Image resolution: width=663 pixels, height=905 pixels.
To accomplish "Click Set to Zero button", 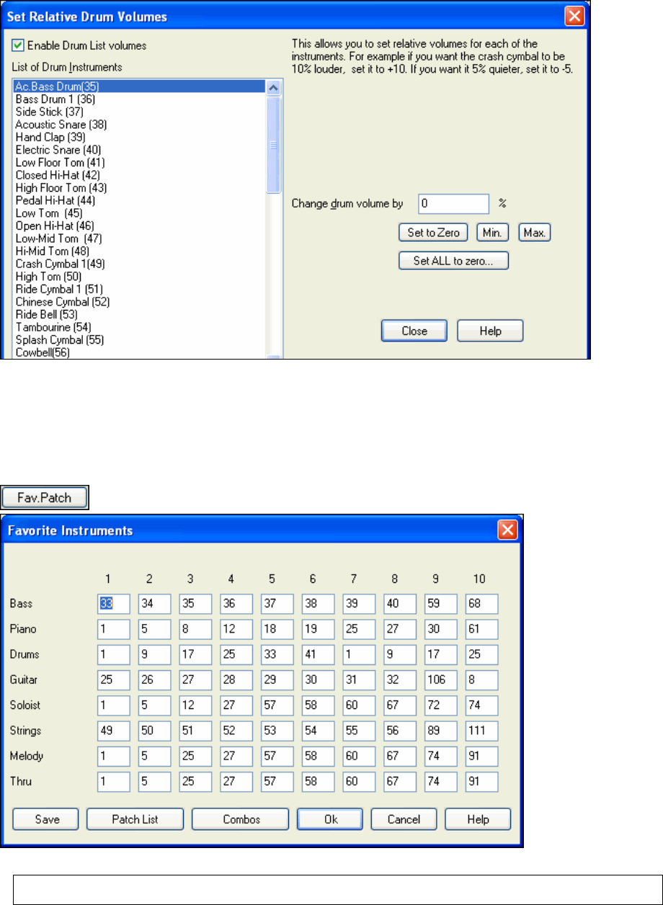I will [x=433, y=233].
